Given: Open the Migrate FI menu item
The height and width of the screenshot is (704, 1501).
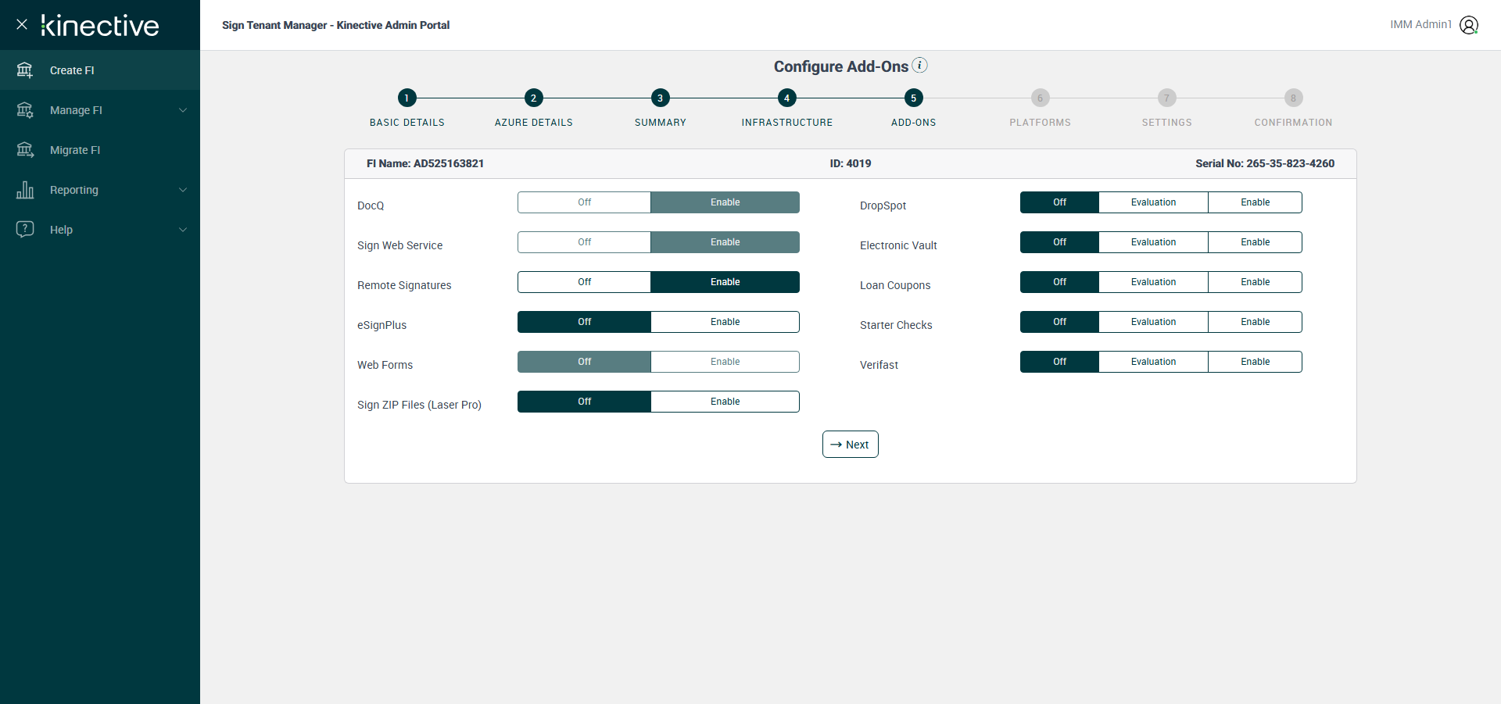Looking at the screenshot, I should (100, 150).
